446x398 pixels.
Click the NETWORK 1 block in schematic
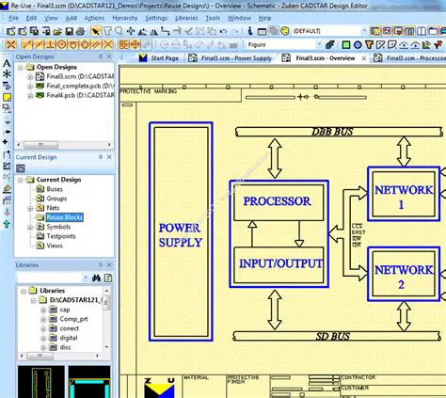(x=404, y=194)
